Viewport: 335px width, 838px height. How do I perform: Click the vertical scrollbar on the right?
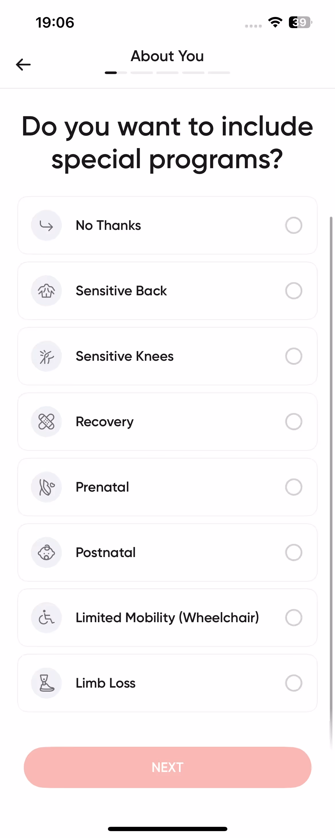pyautogui.click(x=331, y=455)
